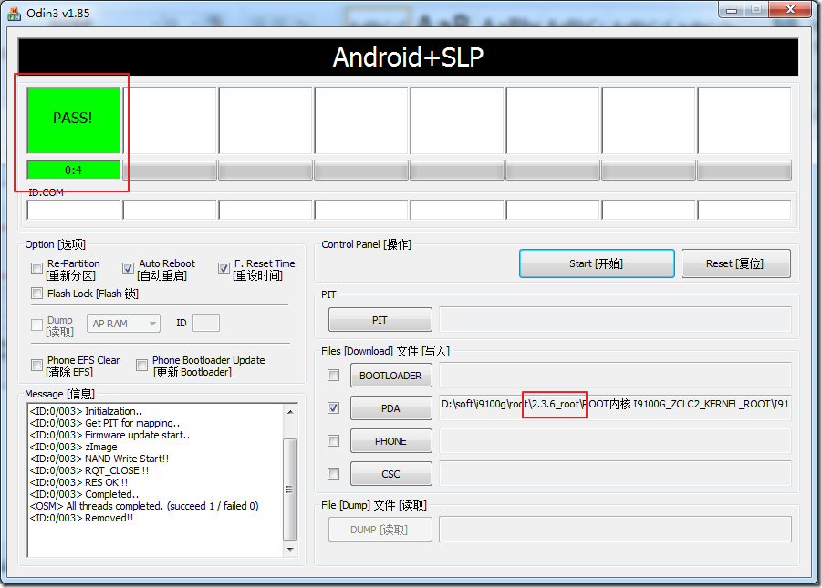Viewport: 822px width, 588px height.
Task: Tick the checkbox beside BOOTLOADER
Action: (333, 376)
